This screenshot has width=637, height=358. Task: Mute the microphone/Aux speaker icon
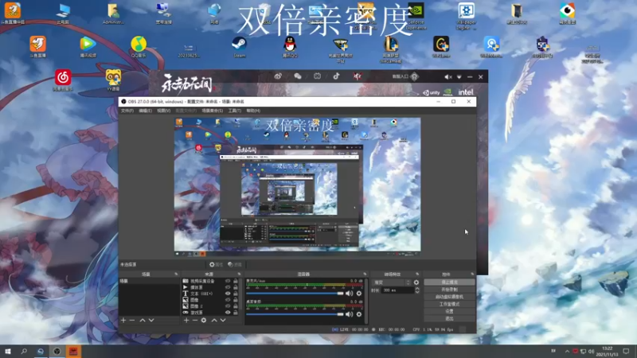tap(349, 293)
